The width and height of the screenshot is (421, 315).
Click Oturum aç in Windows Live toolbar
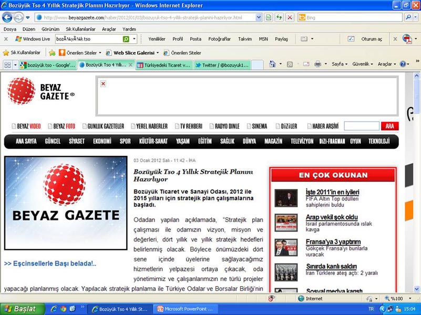click(371, 39)
